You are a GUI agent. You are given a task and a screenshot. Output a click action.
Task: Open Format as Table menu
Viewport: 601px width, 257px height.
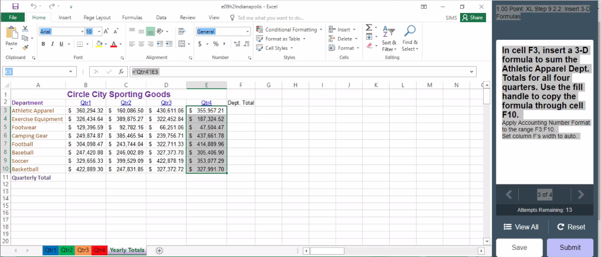click(281, 39)
